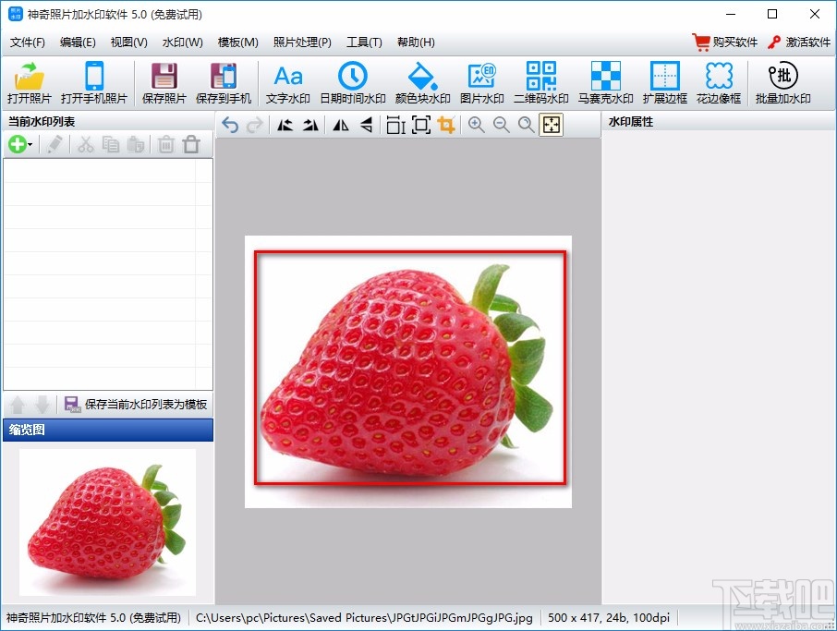Screen dimensions: 837x631
Task: Rotate the photo clockwise
Action: tap(310, 126)
